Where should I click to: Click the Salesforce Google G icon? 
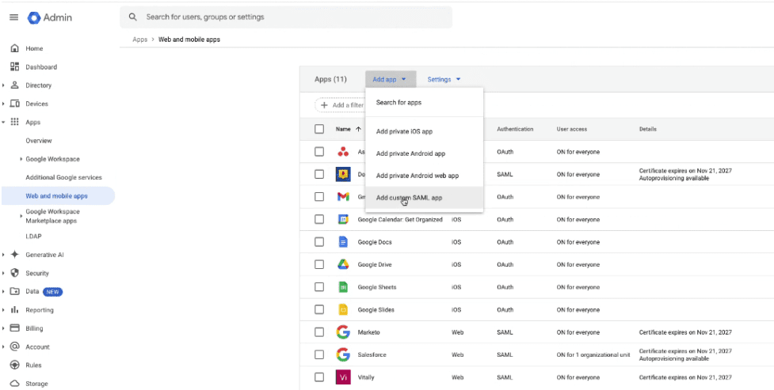pyautogui.click(x=343, y=354)
